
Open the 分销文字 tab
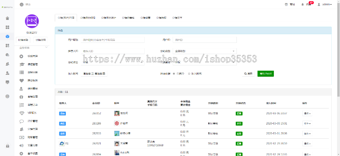pos(177,18)
